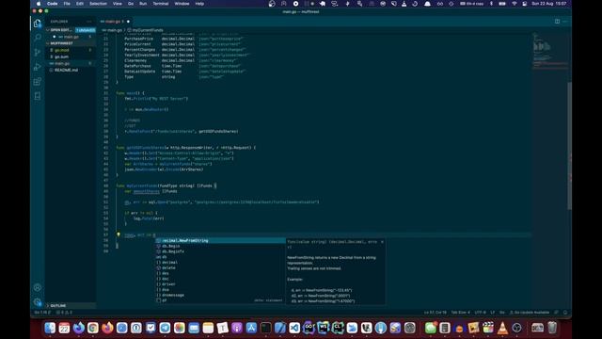Click Tab Size 4 in the status bar
This screenshot has width=602, height=339.
(x=460, y=313)
